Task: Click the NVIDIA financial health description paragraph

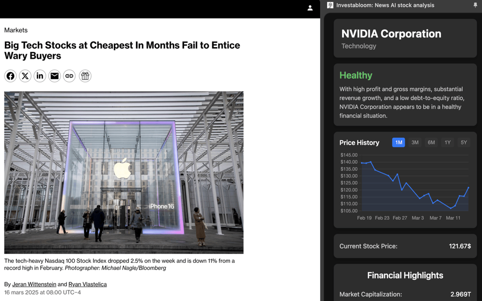Action: 402,102
